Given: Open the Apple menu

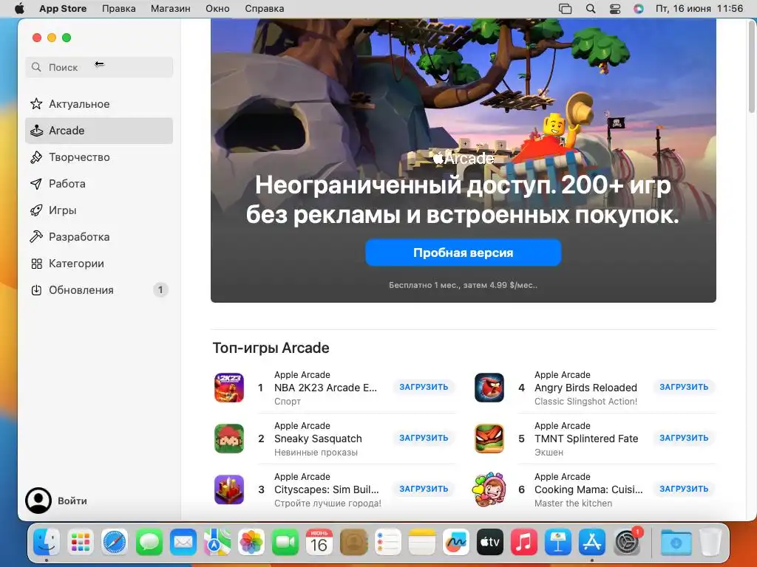Looking at the screenshot, I should tap(19, 9).
